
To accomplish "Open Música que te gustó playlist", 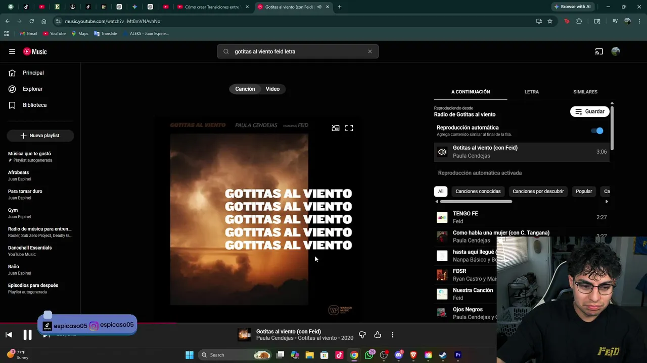I will point(40,157).
